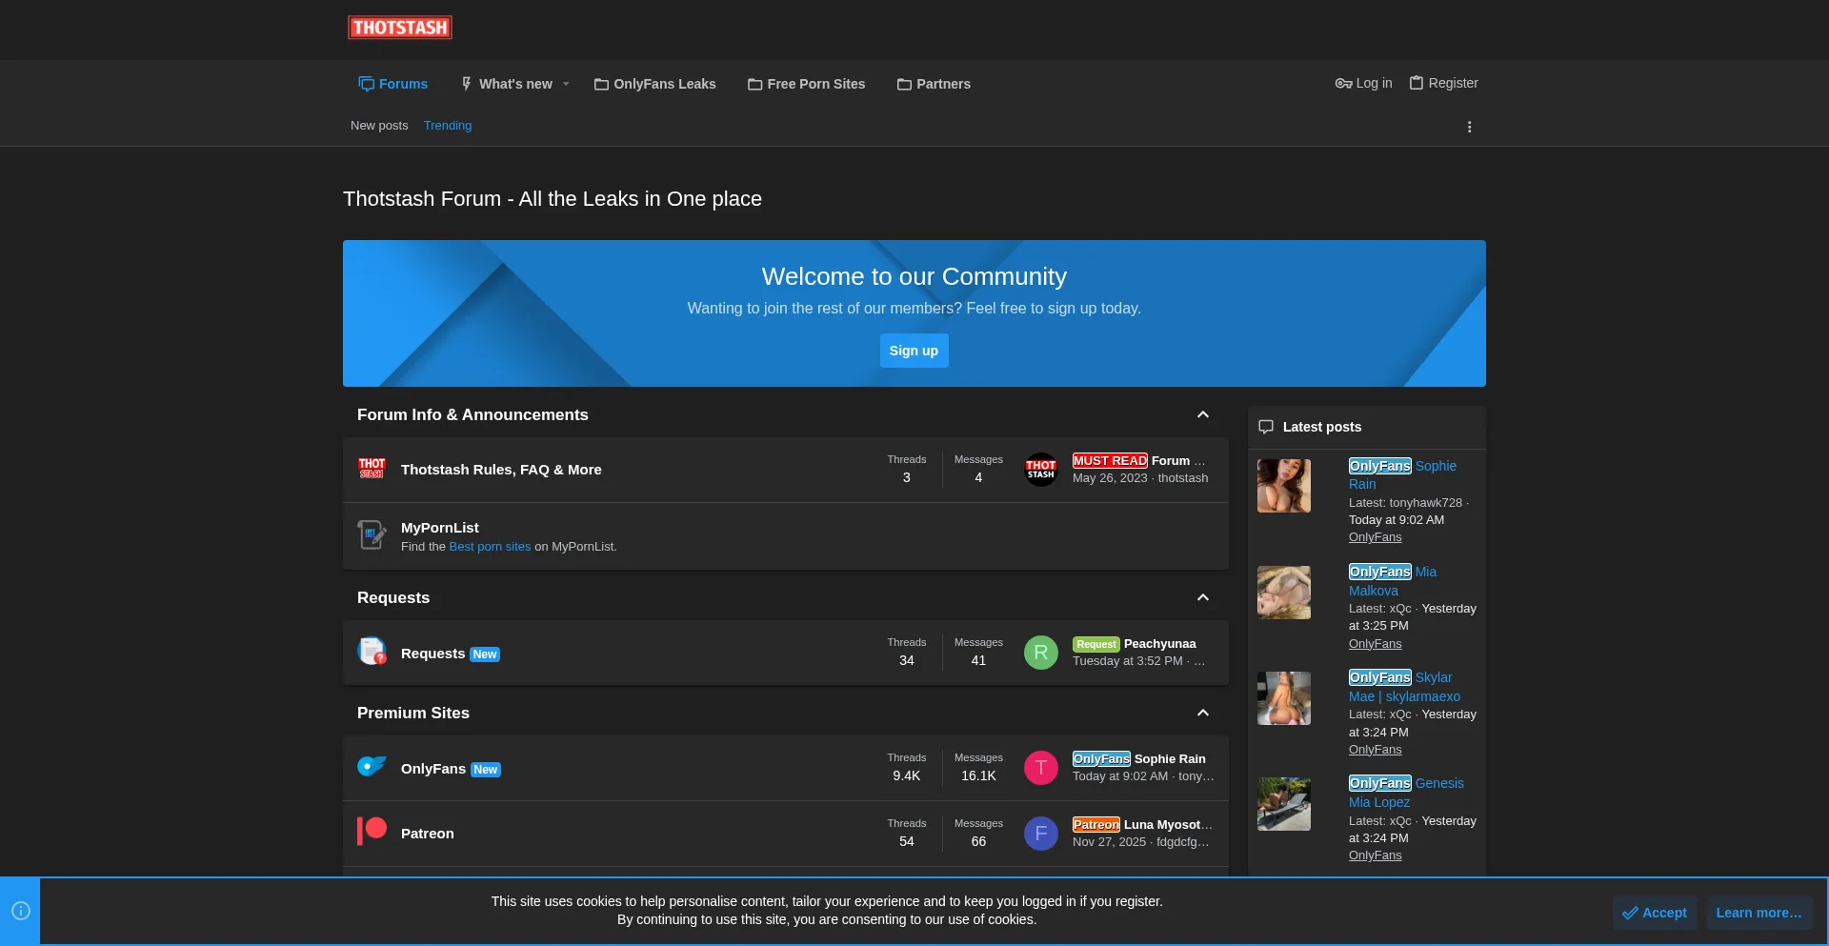Open the MyPornList title link
The width and height of the screenshot is (1829, 946).
pos(440,528)
